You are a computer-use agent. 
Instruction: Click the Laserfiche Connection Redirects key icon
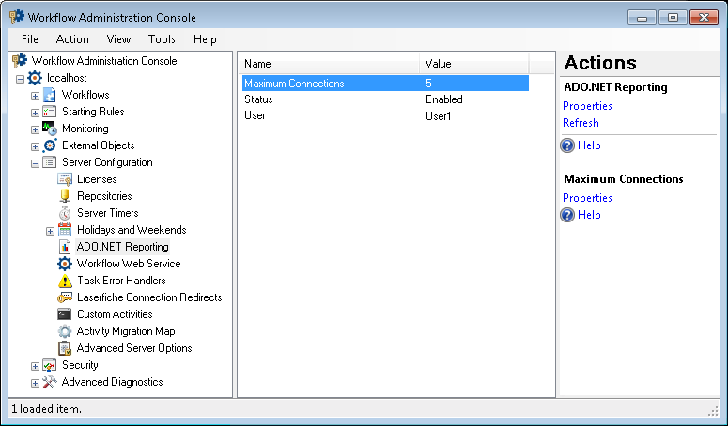pyautogui.click(x=65, y=297)
